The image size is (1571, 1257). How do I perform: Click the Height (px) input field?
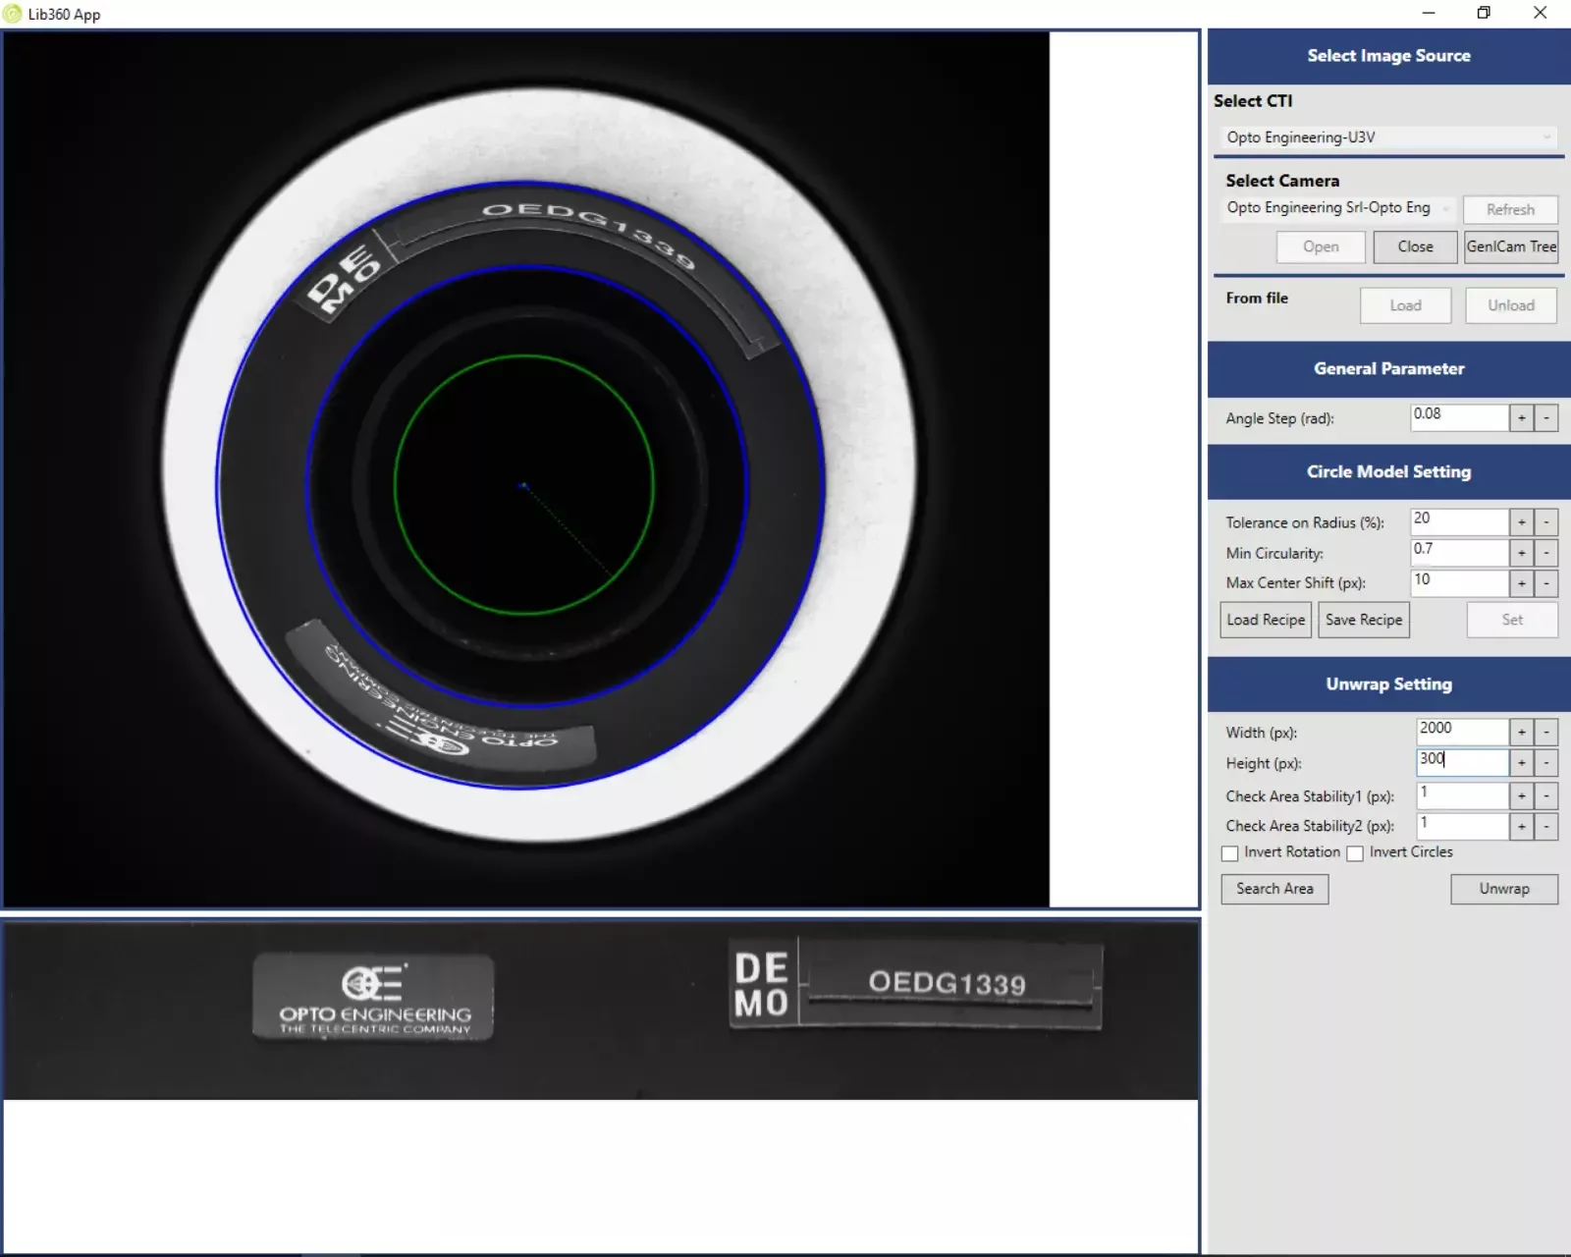[1461, 762]
